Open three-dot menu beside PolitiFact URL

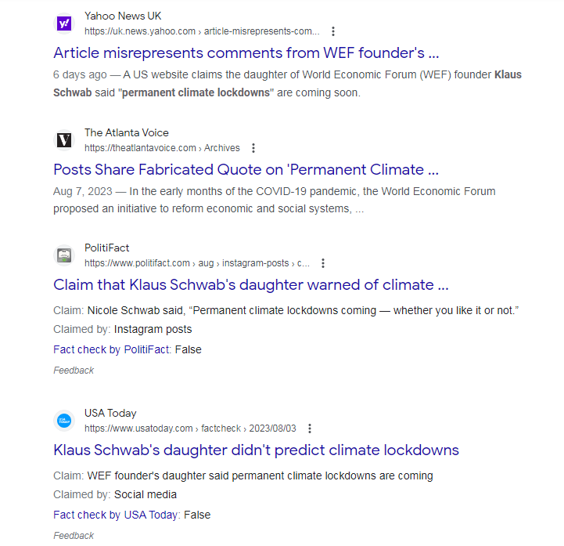pyautogui.click(x=323, y=263)
